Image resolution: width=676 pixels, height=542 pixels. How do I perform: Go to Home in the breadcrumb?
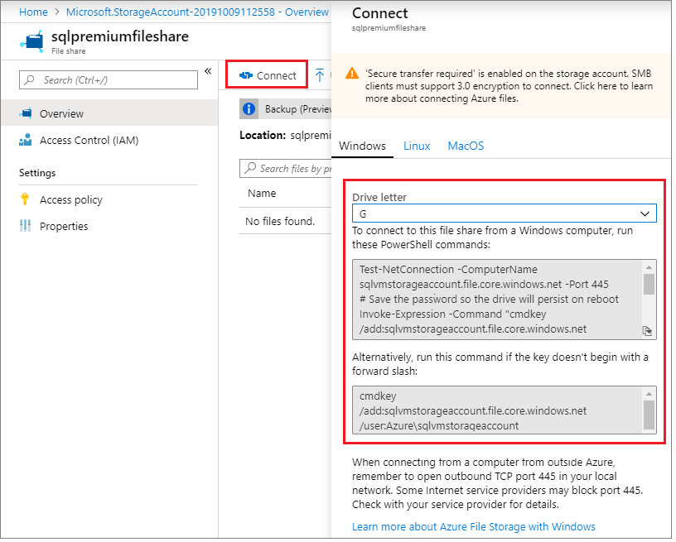point(33,12)
